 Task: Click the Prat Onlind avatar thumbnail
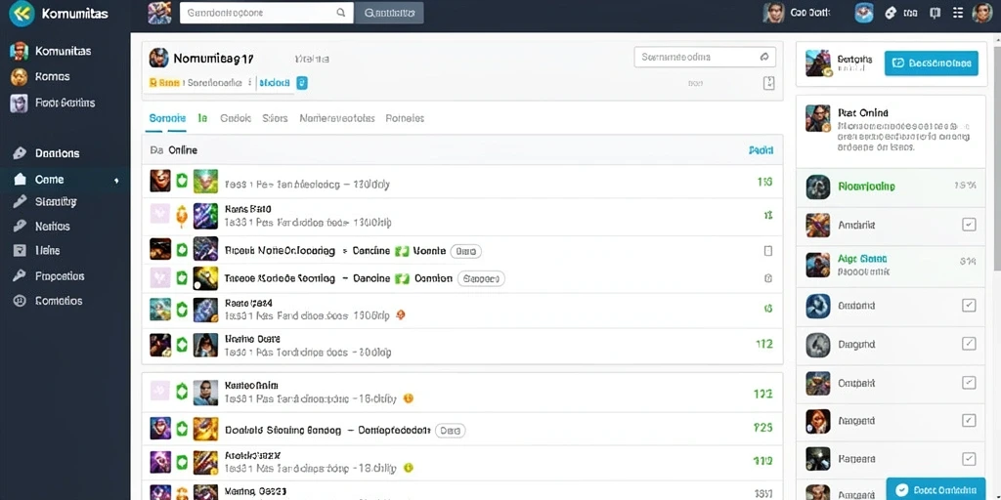(818, 118)
